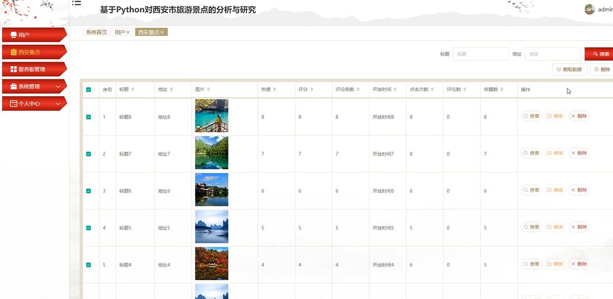Click 删除 for row 标题4
Viewport: 613px width, 299px height.
(579, 264)
